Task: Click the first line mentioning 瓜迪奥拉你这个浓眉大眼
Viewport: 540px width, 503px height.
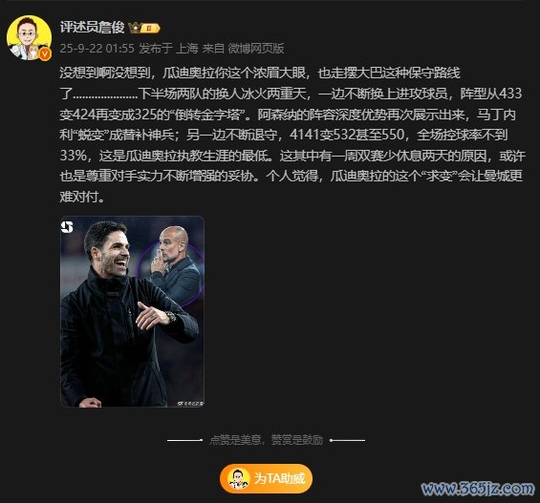Action: point(260,73)
